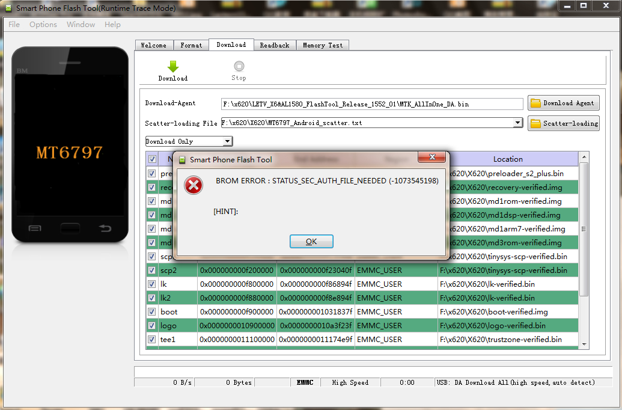
Task: Uncheck the boot partition checkbox
Action: pos(151,311)
